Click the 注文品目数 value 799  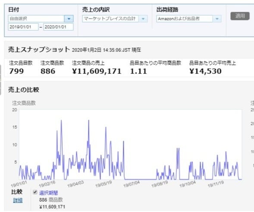coord(16,71)
